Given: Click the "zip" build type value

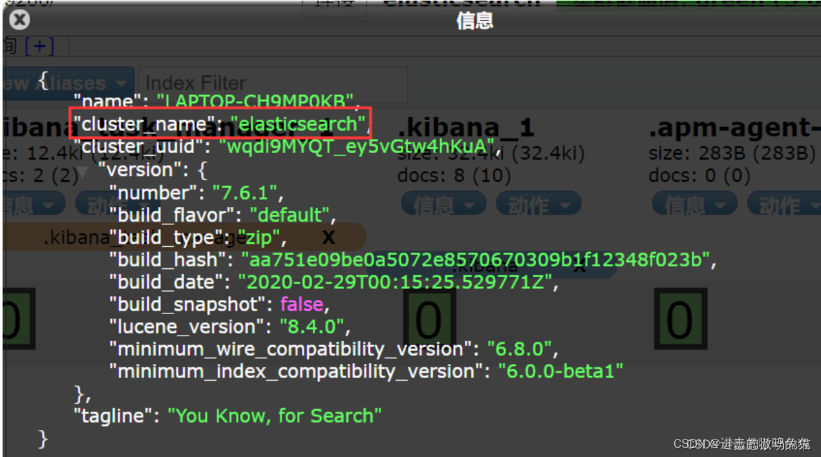Looking at the screenshot, I should pos(258,237).
